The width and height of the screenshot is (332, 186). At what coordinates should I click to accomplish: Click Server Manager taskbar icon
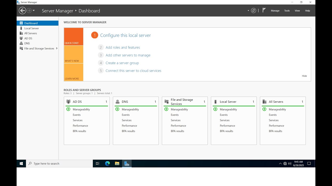tap(127, 164)
